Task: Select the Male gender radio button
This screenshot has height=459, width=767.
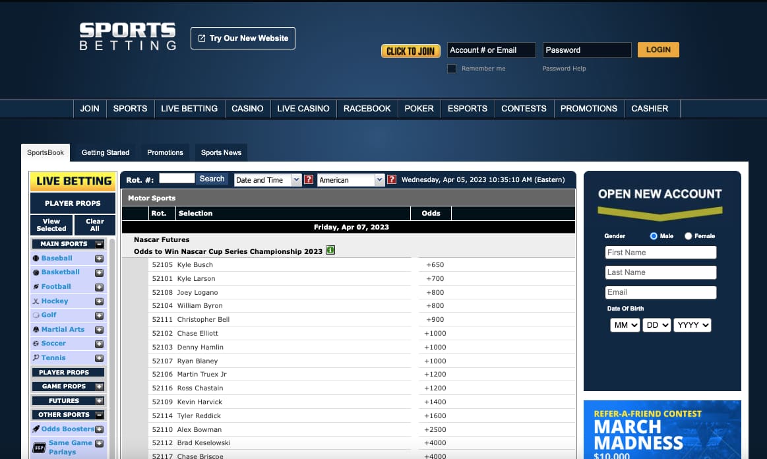Action: [654, 236]
